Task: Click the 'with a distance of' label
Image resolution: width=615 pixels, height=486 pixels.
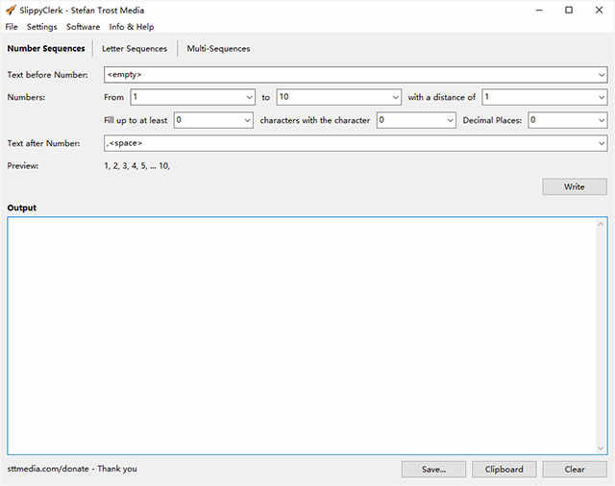Action: pos(442,97)
